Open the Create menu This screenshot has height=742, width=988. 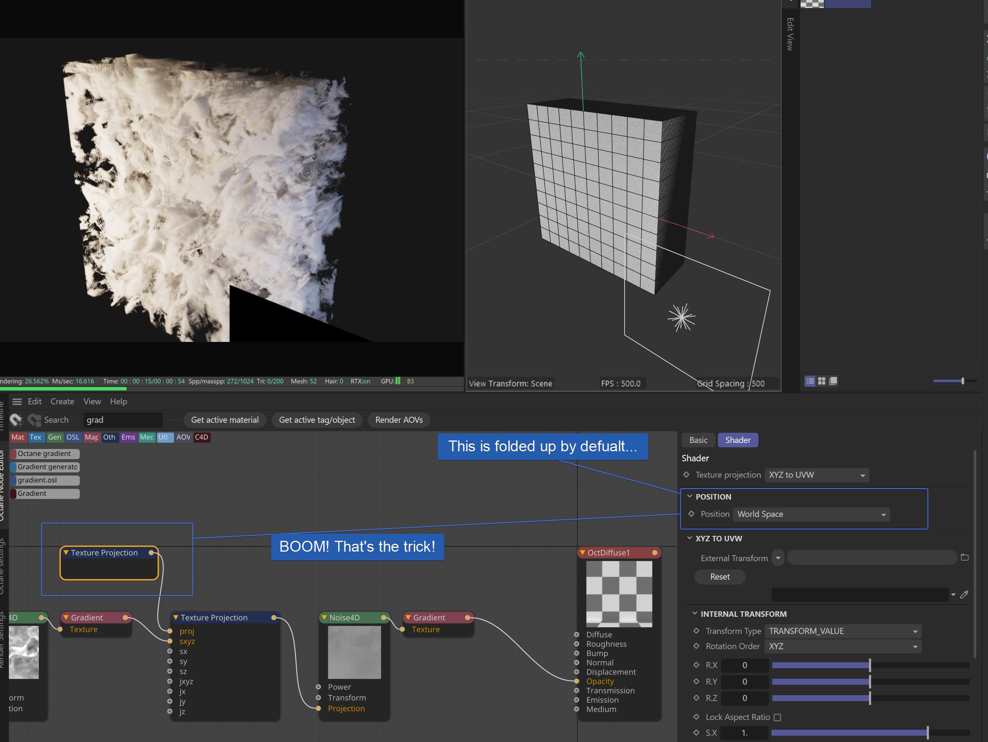click(x=62, y=401)
